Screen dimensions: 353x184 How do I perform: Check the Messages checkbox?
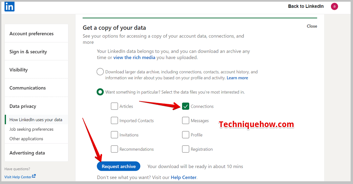185,121
